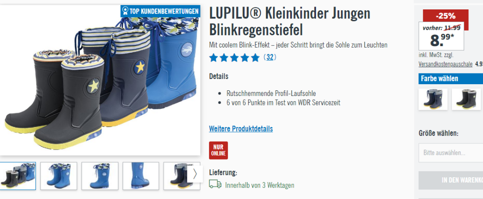Choose the navy blue boots color swatch
Screen dimensions: 483x199
[x=433, y=99]
